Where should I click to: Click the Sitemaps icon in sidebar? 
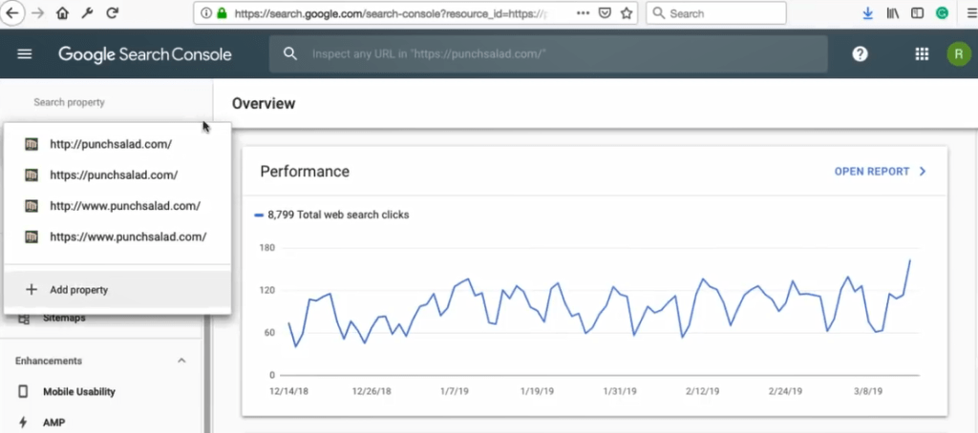click(x=24, y=319)
